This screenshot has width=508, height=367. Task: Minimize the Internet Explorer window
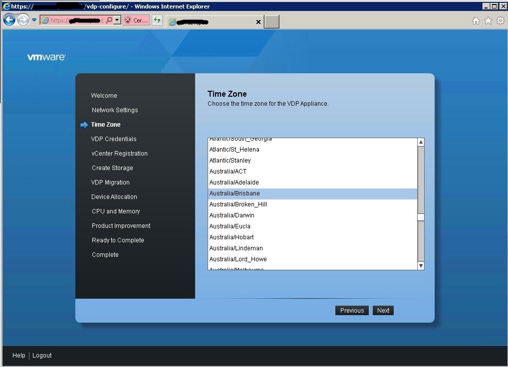coord(486,6)
